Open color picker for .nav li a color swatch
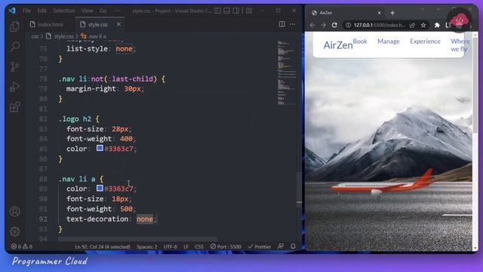 (x=100, y=188)
